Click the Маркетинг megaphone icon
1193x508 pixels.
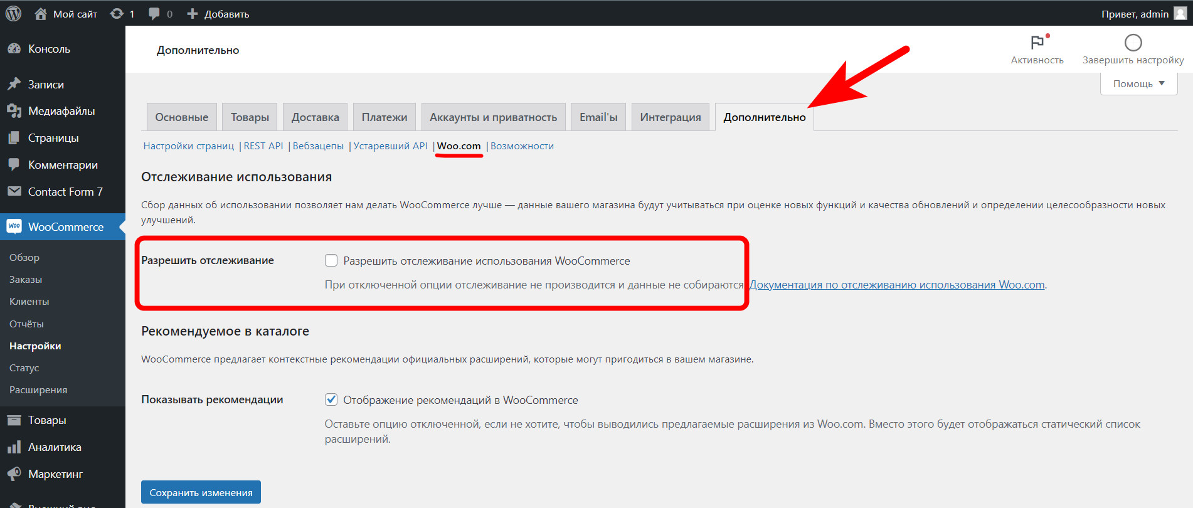click(x=14, y=474)
